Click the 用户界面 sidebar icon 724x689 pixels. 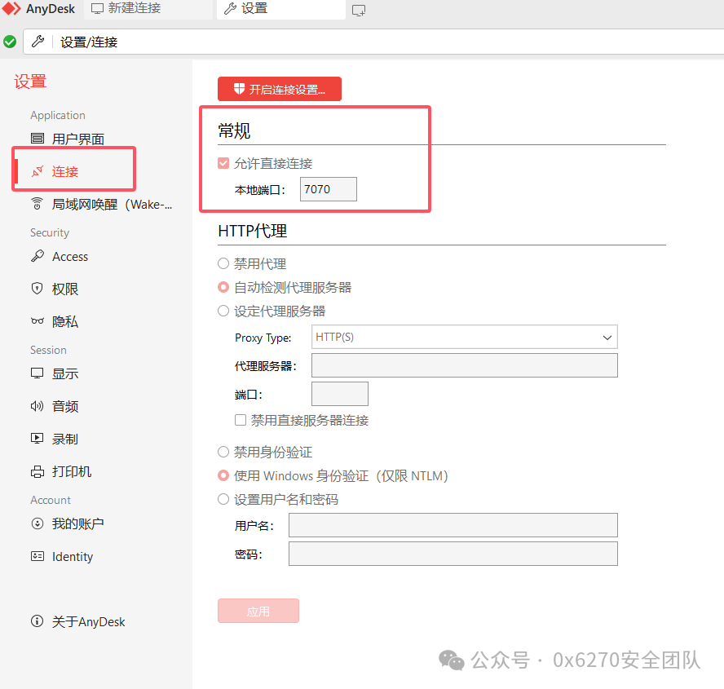point(38,138)
